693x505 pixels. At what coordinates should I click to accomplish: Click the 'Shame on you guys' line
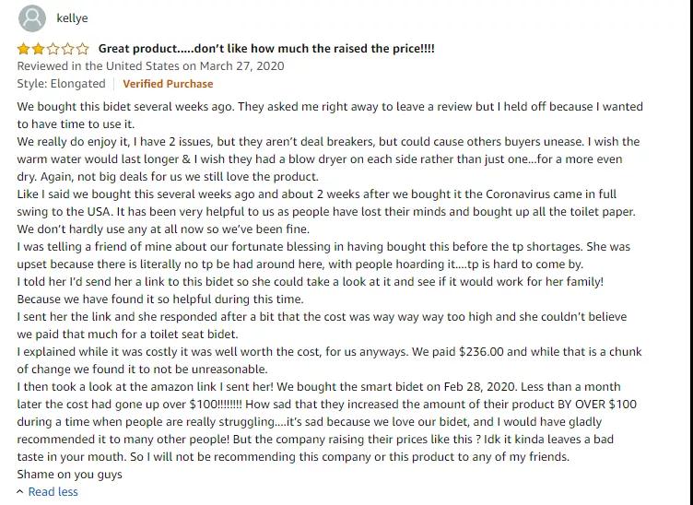pyautogui.click(x=69, y=474)
